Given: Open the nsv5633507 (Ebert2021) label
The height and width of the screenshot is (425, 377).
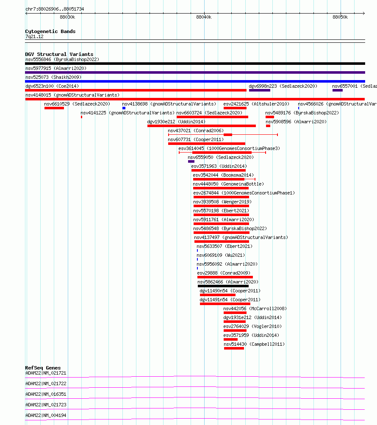Looking at the screenshot, I should point(225,247).
